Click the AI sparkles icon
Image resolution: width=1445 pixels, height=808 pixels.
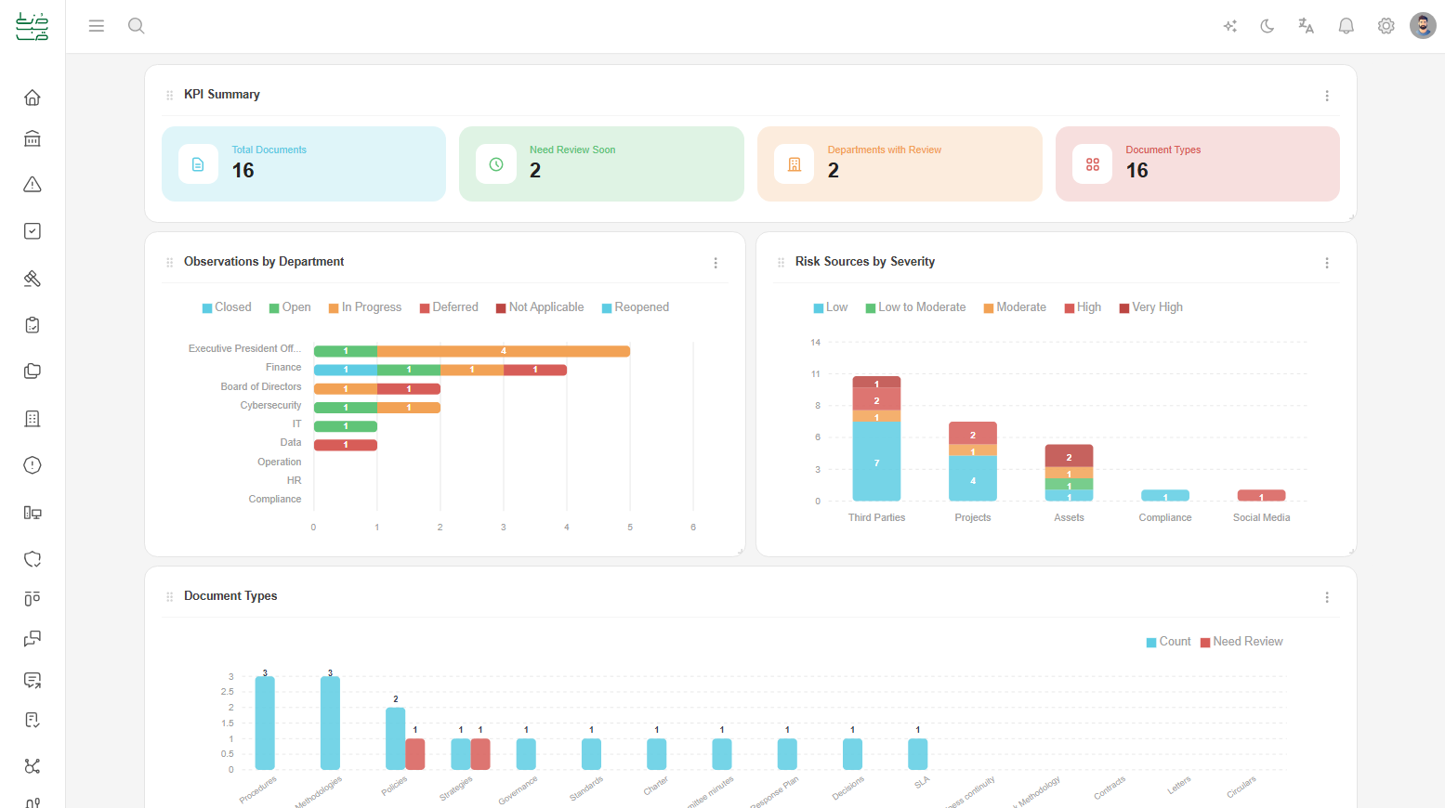(x=1230, y=26)
